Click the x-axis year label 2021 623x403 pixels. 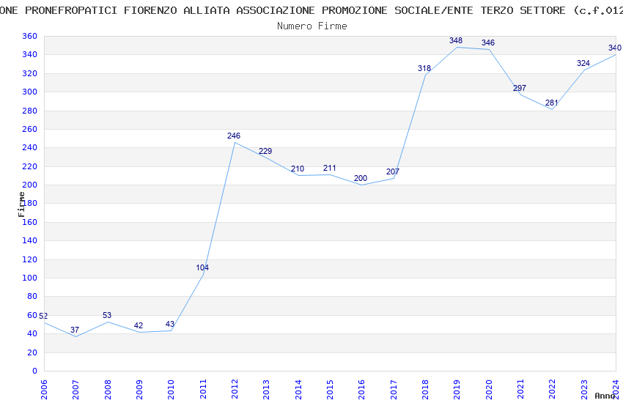coord(521,390)
